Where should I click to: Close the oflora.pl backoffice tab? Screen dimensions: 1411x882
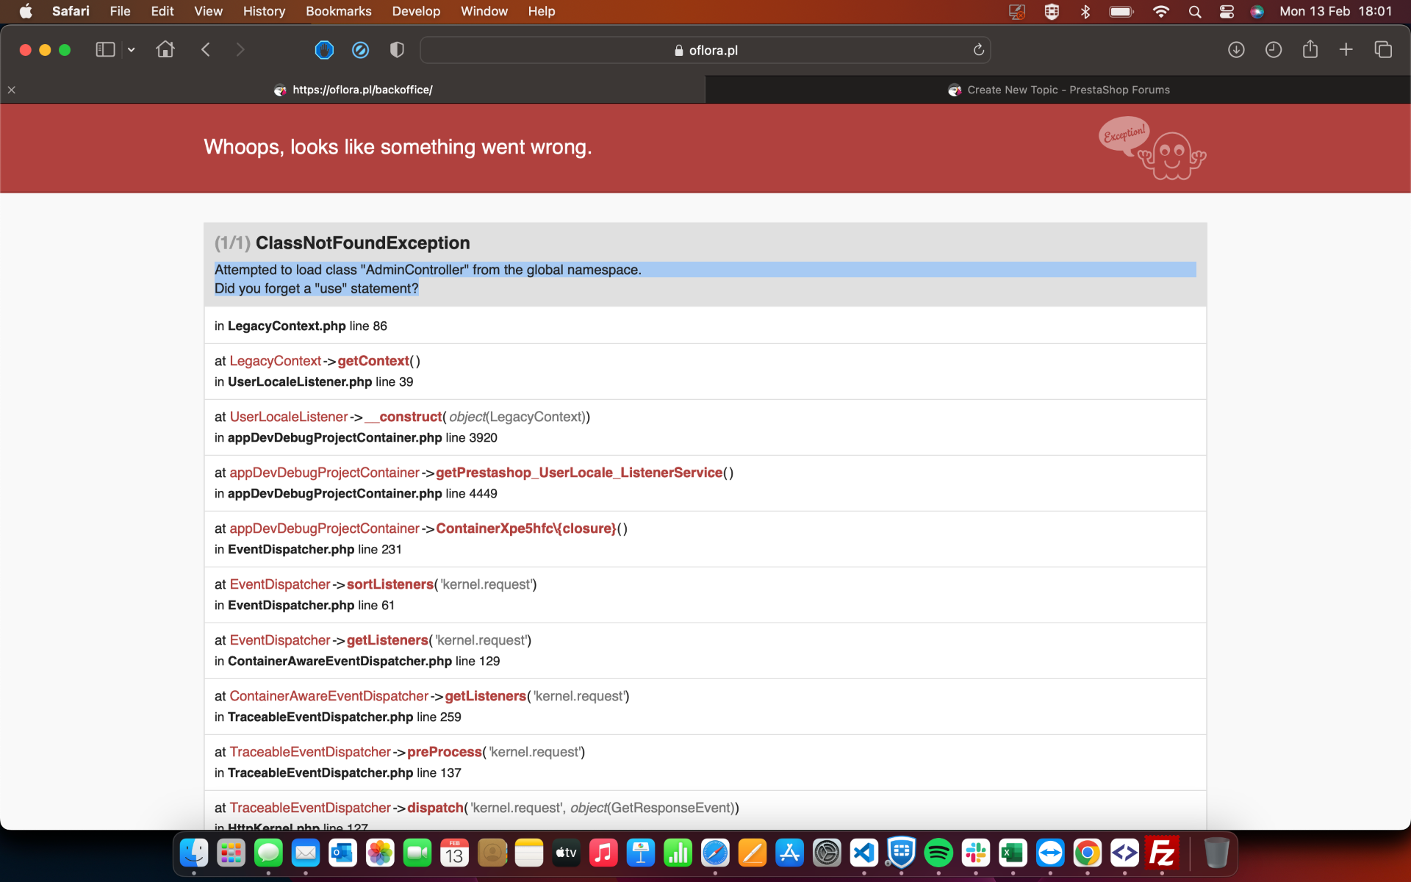tap(12, 90)
